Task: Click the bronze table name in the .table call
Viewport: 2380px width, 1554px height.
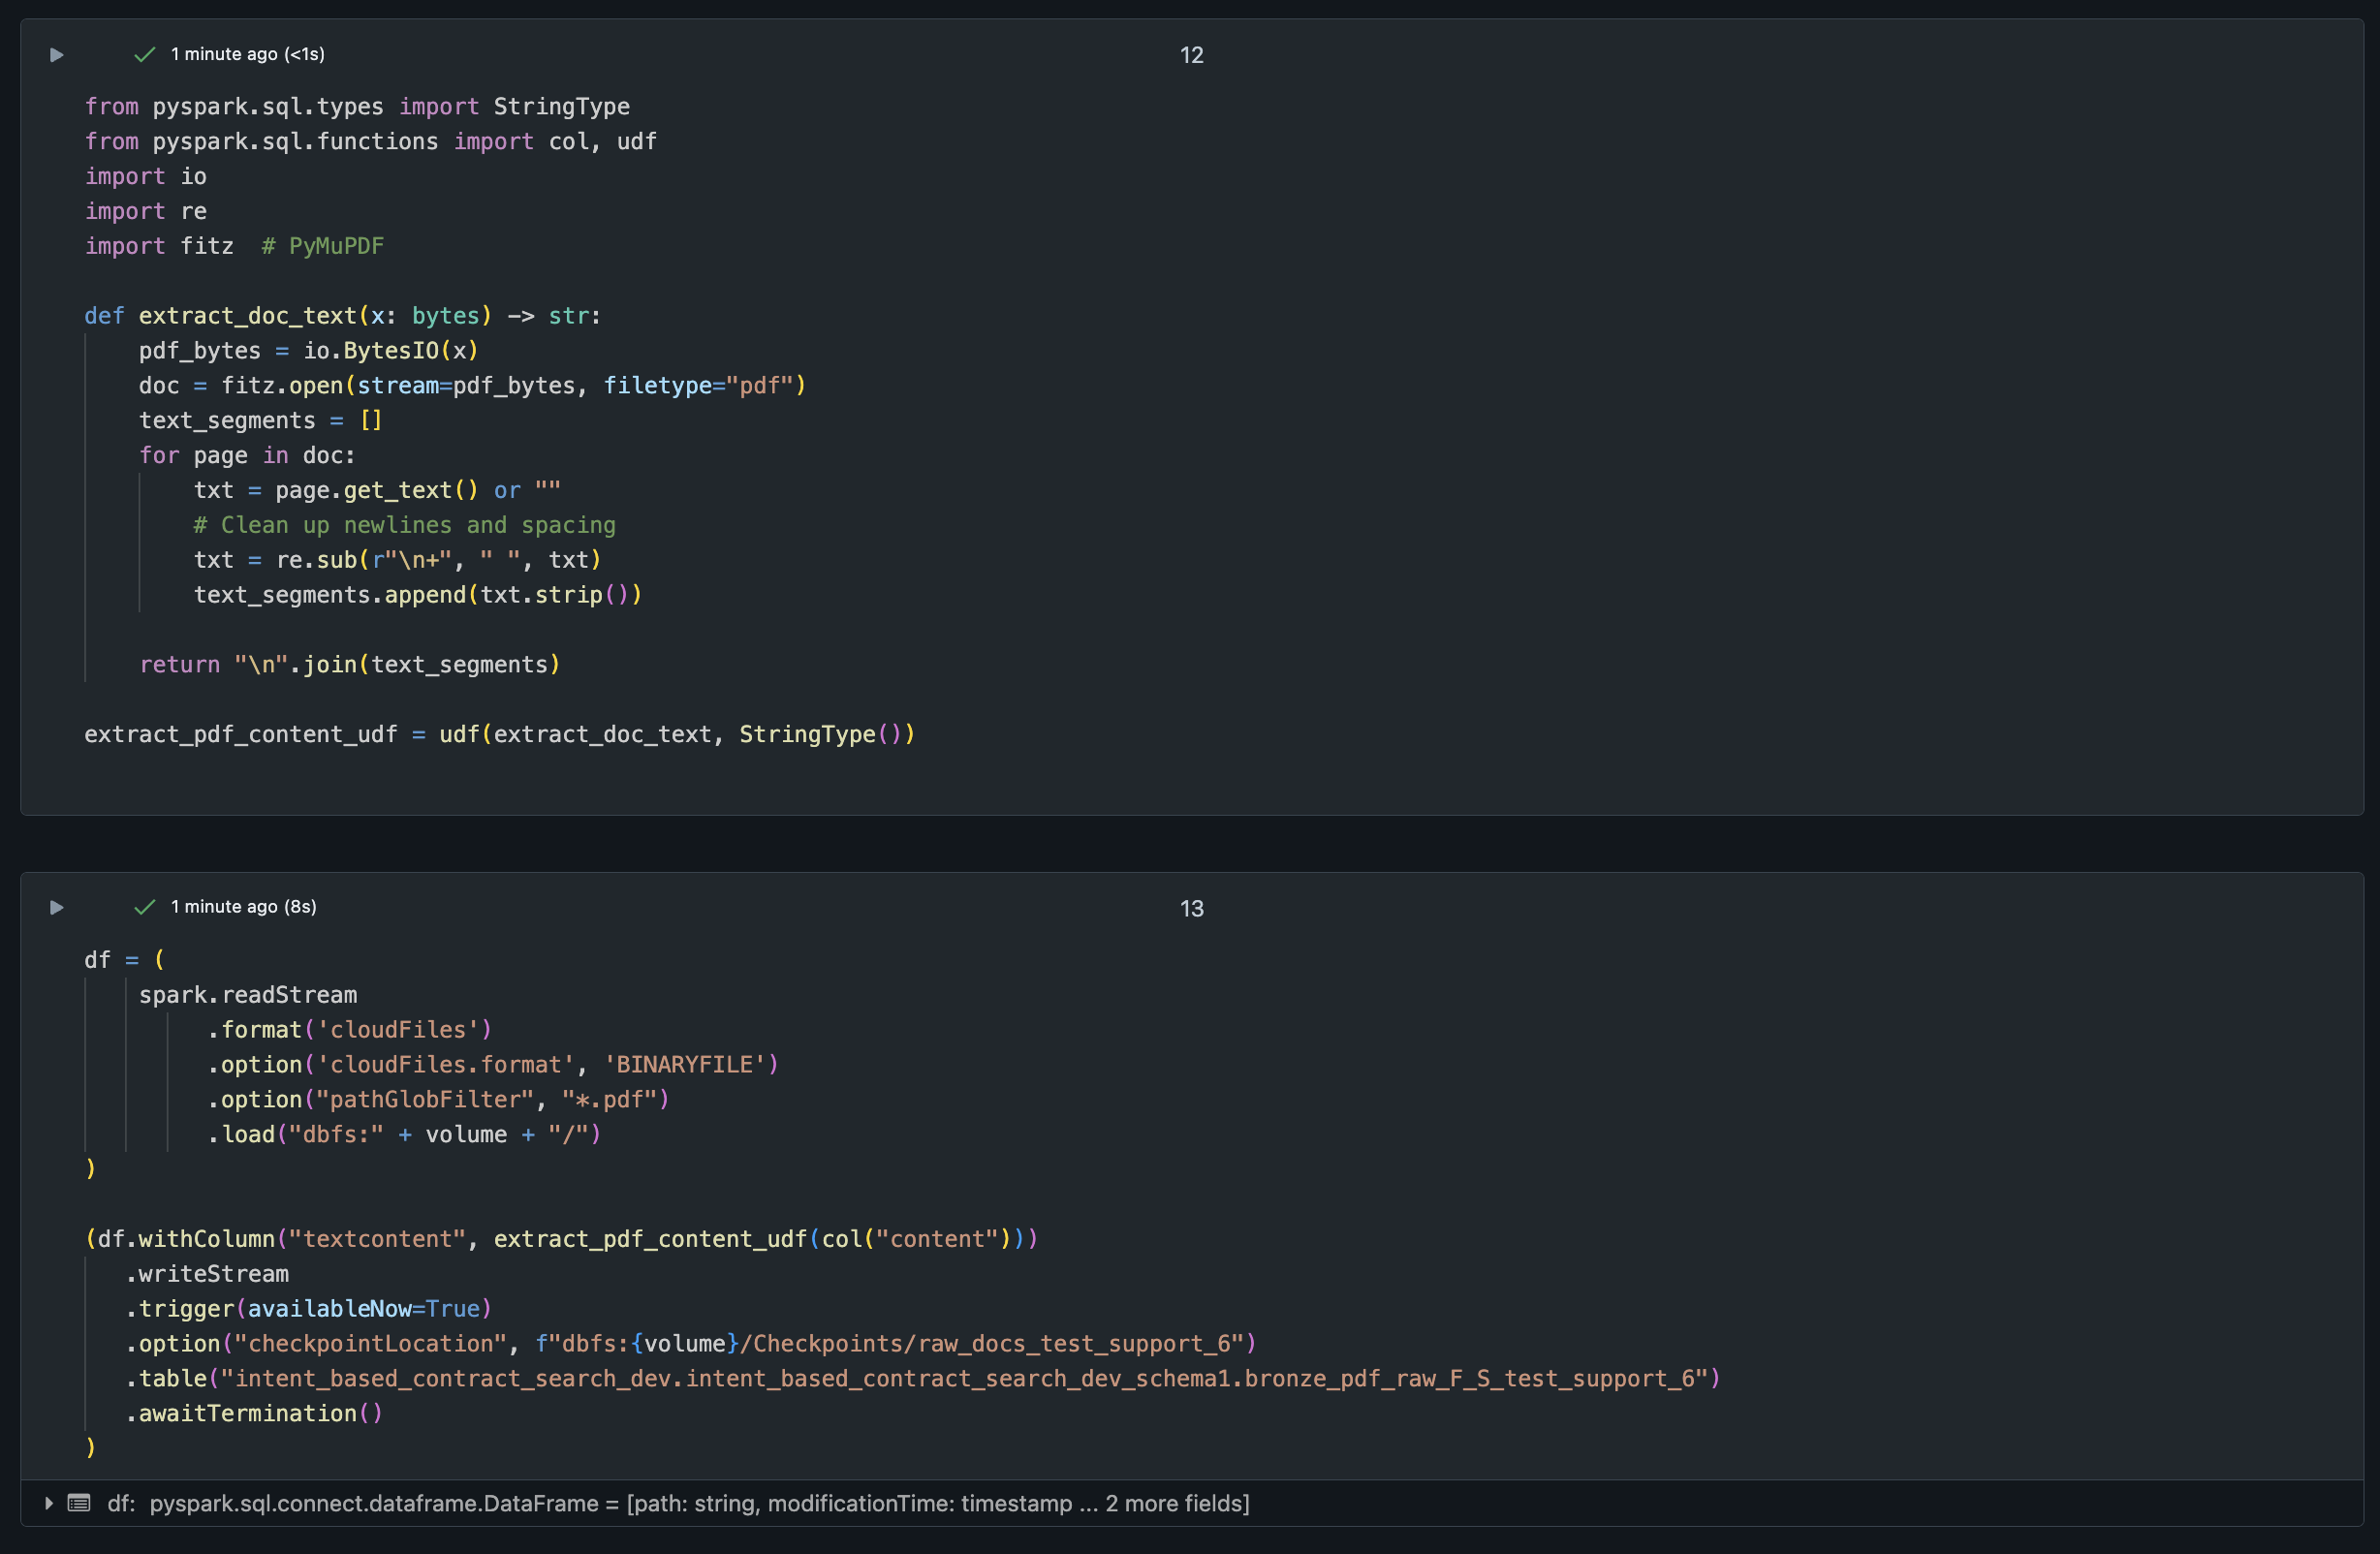Action: [965, 1378]
